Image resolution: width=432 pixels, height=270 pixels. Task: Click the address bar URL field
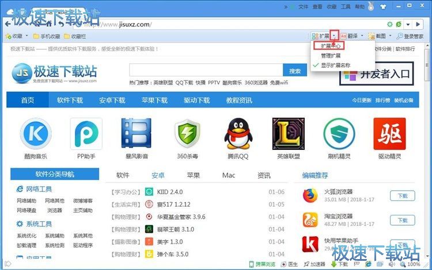point(229,25)
